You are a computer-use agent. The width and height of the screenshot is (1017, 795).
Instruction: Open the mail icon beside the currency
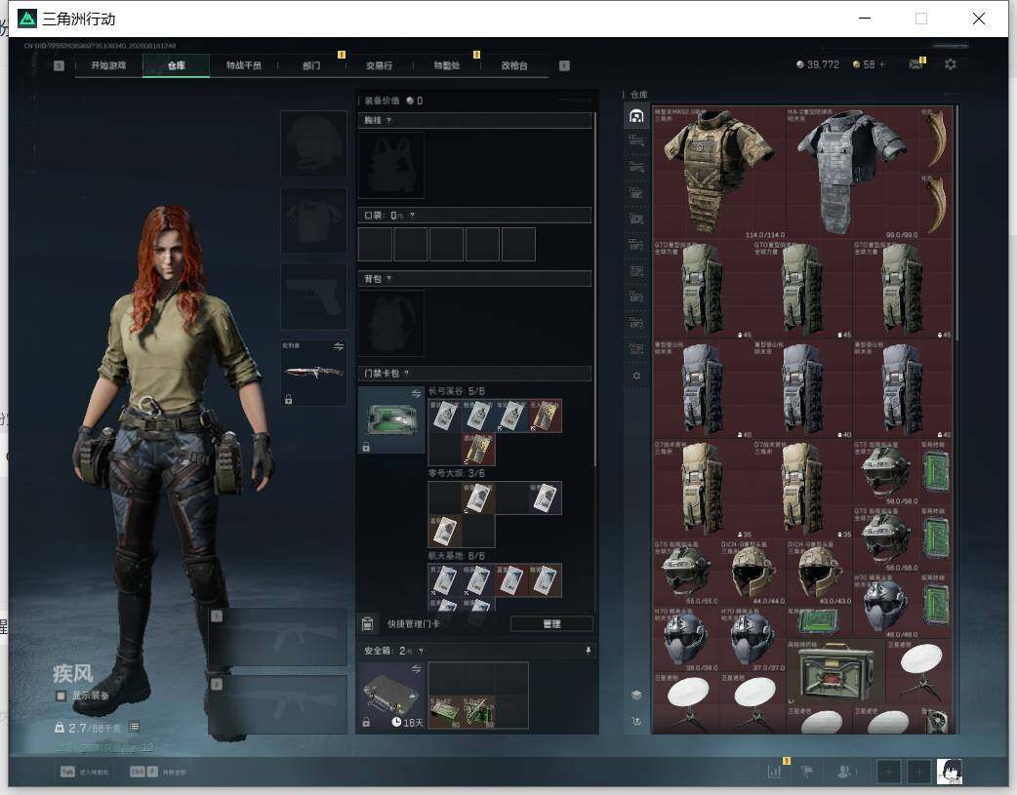915,64
